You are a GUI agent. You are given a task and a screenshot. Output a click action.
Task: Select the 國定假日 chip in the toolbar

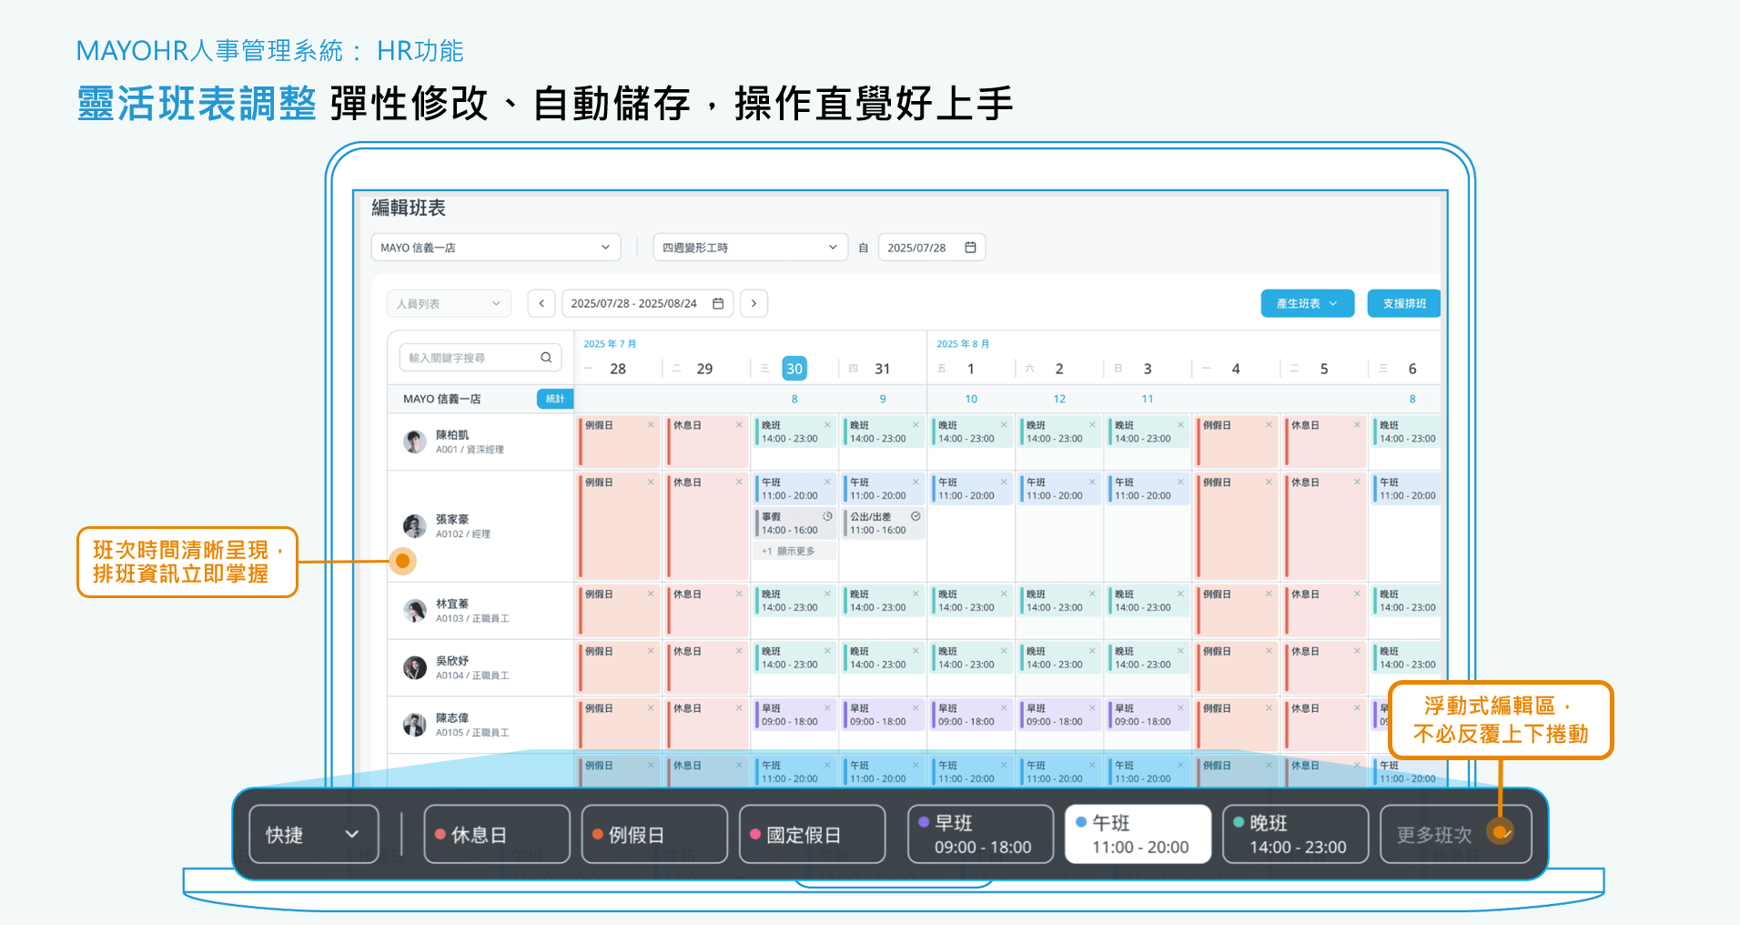click(812, 833)
